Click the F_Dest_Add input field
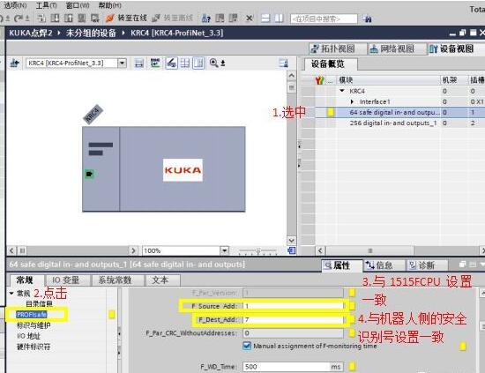This screenshot has width=485, height=373. click(294, 319)
